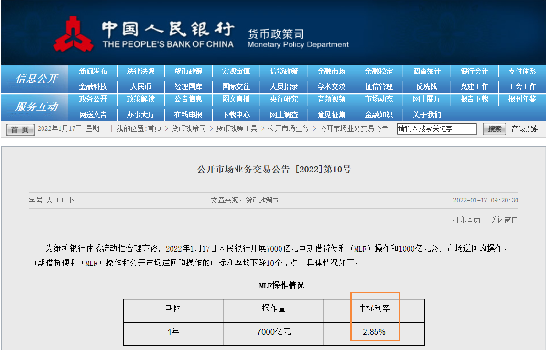Image resolution: width=549 pixels, height=350 pixels.
Task: Open 金融市场 menu item
Action: click(x=332, y=72)
